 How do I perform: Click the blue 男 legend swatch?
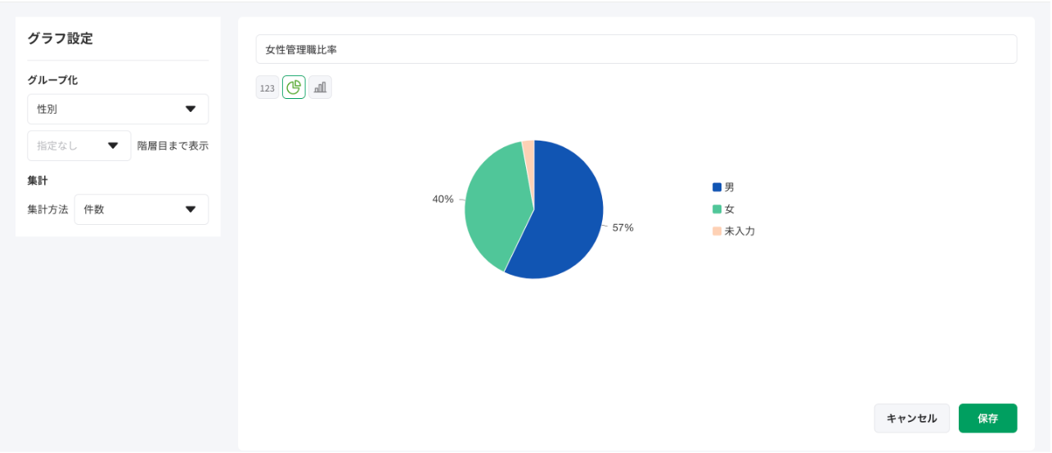717,187
